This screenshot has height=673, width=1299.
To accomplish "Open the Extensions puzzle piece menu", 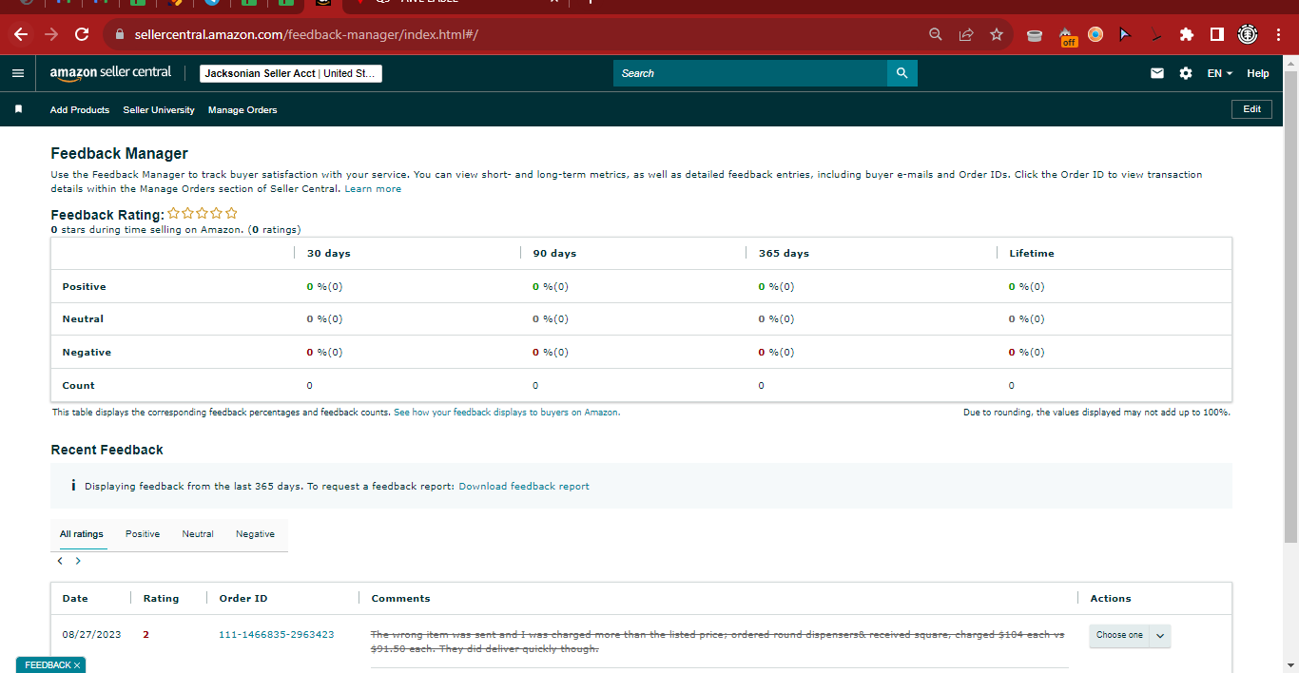I will click(x=1187, y=34).
